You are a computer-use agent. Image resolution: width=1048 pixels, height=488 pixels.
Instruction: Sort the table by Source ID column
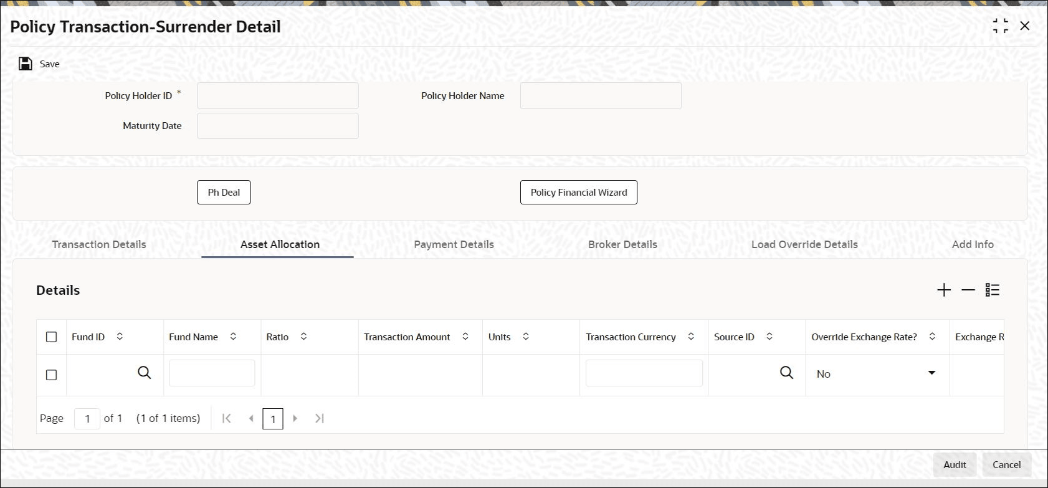769,337
